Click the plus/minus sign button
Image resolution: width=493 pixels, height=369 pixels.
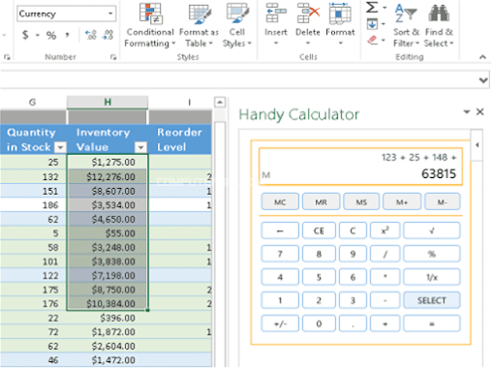280,323
